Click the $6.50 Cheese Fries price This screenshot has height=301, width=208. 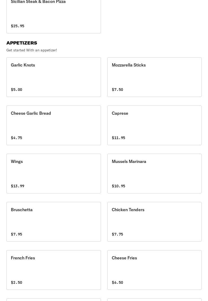tap(117, 282)
